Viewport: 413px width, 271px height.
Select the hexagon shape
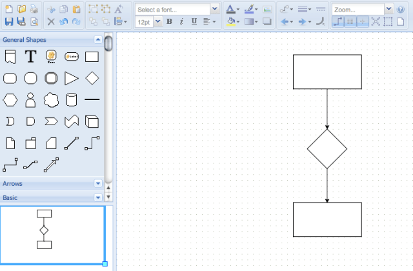[x=10, y=100]
